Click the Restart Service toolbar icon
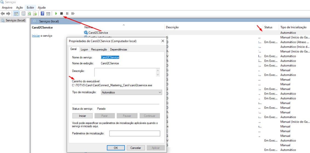The height and width of the screenshot is (153, 310). 73,13
